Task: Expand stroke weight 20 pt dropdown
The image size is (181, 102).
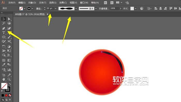Action: point(56,9)
